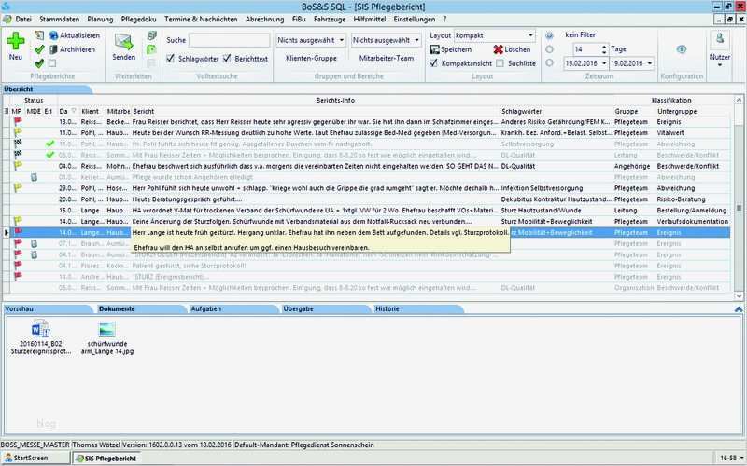This screenshot has height=466, width=747.
Task: Delete the layout with Löschen
Action: click(x=512, y=49)
